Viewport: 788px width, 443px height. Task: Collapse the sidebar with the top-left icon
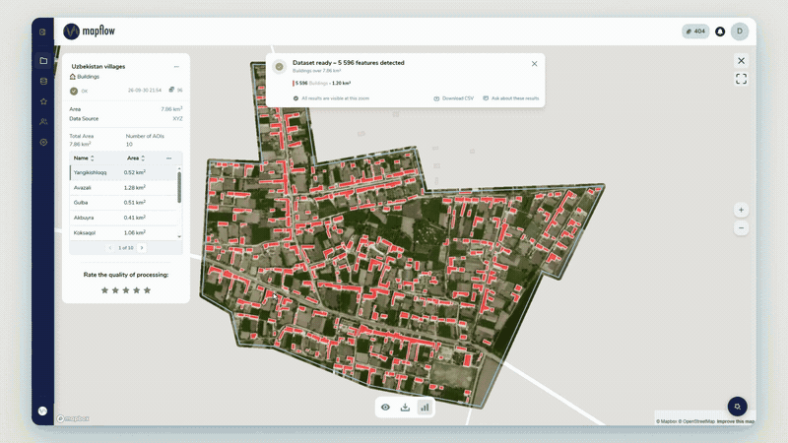(42, 32)
